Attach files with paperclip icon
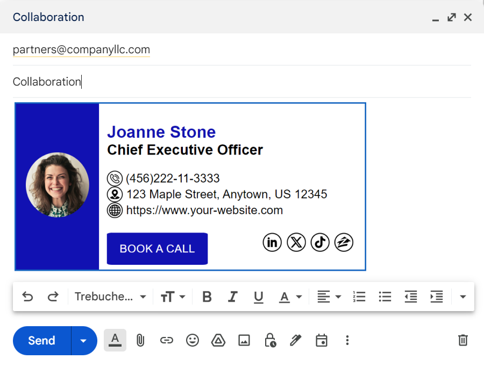The width and height of the screenshot is (484, 366). coord(140,340)
